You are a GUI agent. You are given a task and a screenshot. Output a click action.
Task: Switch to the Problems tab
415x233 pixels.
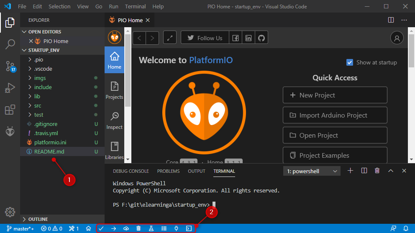tap(168, 172)
